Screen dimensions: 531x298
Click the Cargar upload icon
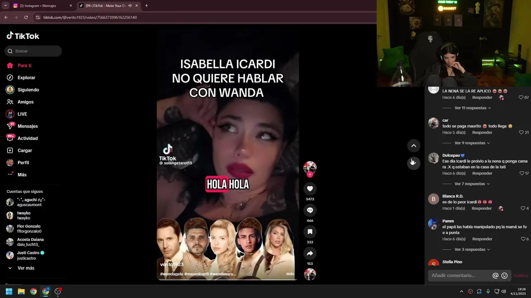tap(10, 150)
